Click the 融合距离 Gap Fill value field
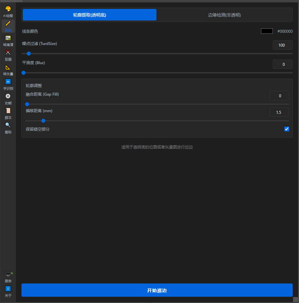This screenshot has width=299, height=303. [279, 96]
